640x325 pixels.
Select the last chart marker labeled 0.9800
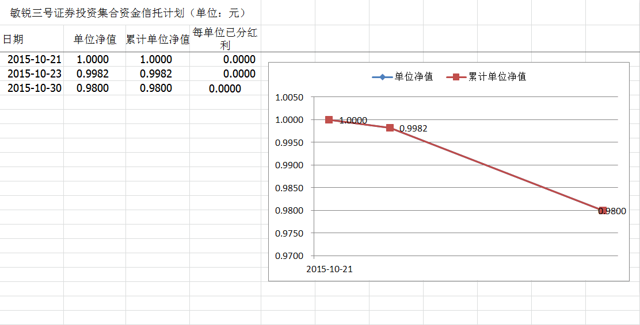[603, 211]
